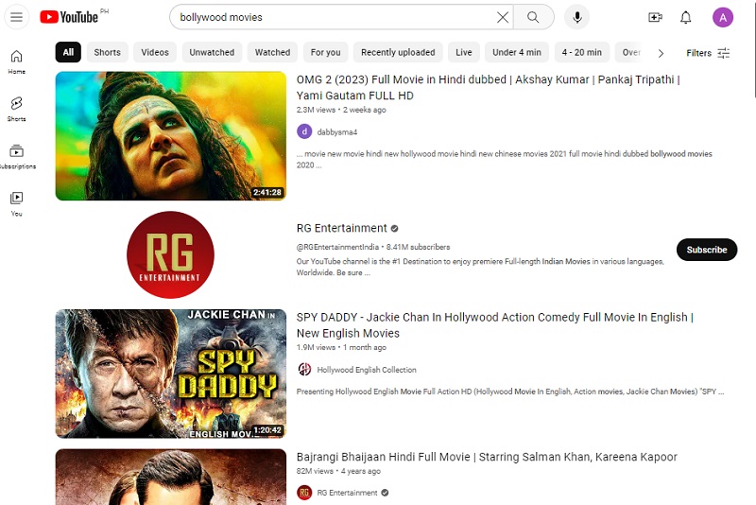Open Shorts in sidebar

16,109
